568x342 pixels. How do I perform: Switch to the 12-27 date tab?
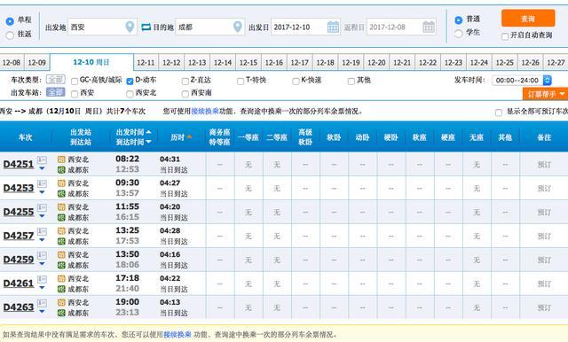click(x=556, y=63)
